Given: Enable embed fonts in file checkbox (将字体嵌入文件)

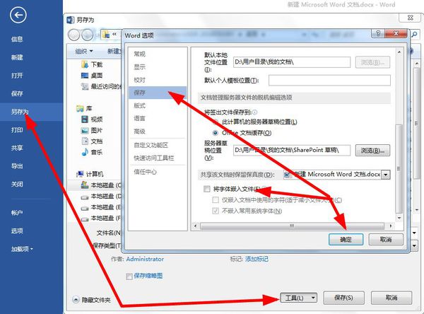Looking at the screenshot, I should point(207,189).
